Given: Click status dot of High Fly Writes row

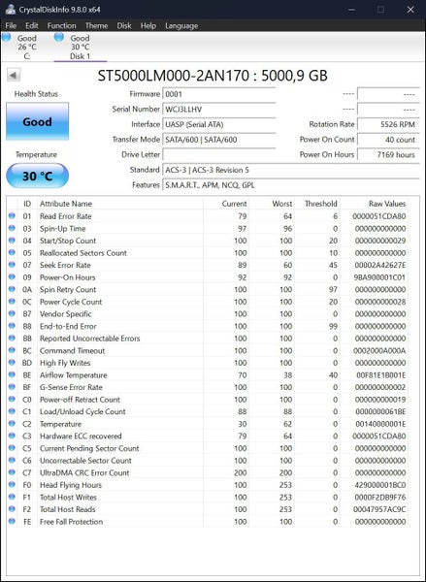Looking at the screenshot, I should click(x=12, y=362).
